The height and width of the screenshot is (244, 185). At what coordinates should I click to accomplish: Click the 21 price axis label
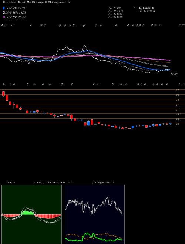click(177, 90)
